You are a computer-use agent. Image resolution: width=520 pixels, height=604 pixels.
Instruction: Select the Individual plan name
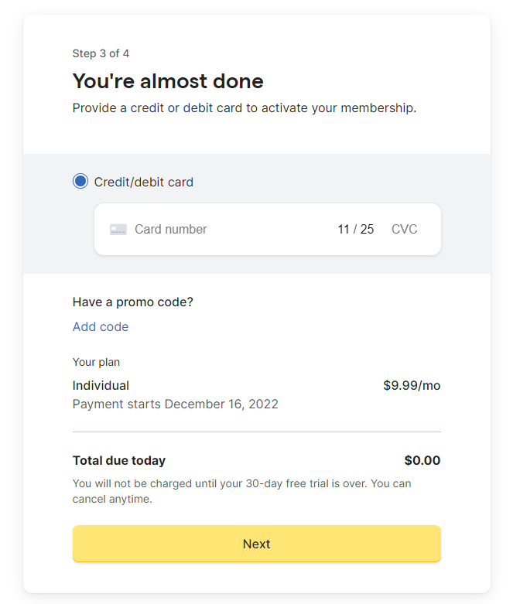(101, 386)
